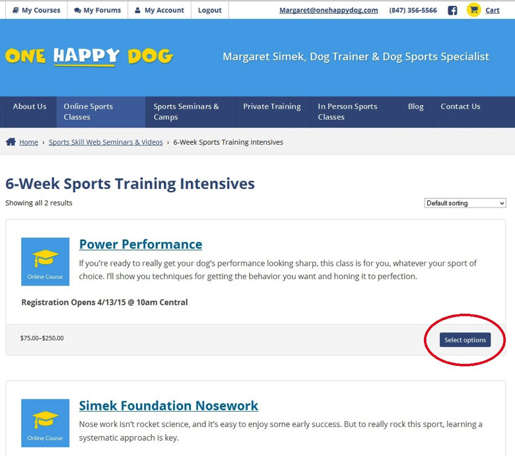This screenshot has height=456, width=515.
Task: Open the Default sorting dropdown
Action: pyautogui.click(x=465, y=203)
